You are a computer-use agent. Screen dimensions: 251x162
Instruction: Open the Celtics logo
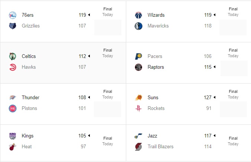coord(13,56)
